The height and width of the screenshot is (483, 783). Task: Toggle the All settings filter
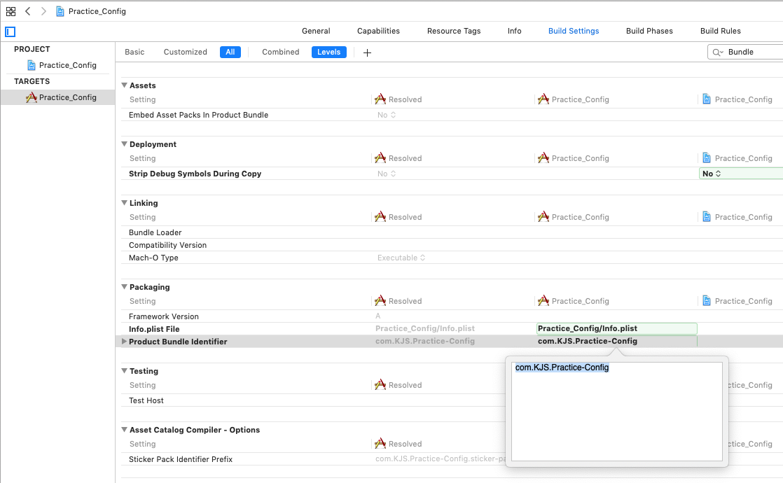point(230,52)
